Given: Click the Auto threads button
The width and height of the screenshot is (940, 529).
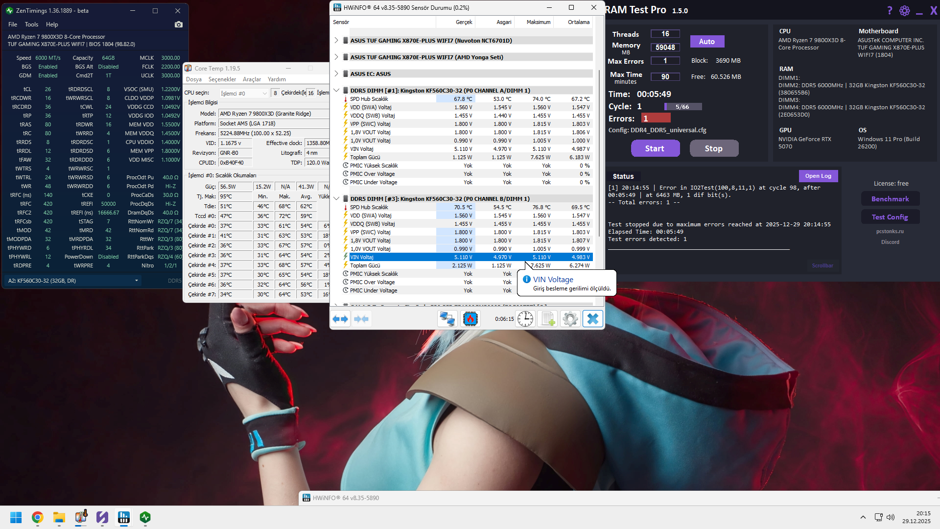Looking at the screenshot, I should pyautogui.click(x=707, y=42).
